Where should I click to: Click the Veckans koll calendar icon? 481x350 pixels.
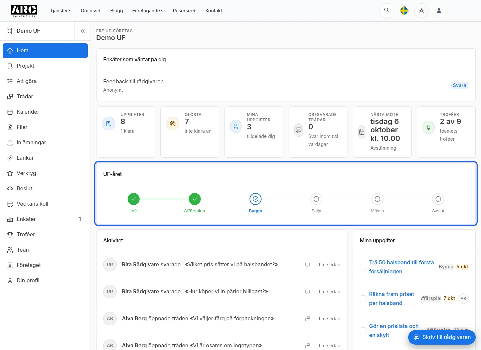click(x=10, y=204)
